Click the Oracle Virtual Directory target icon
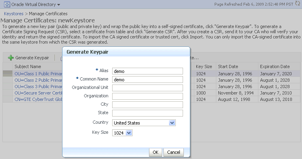 7,4
